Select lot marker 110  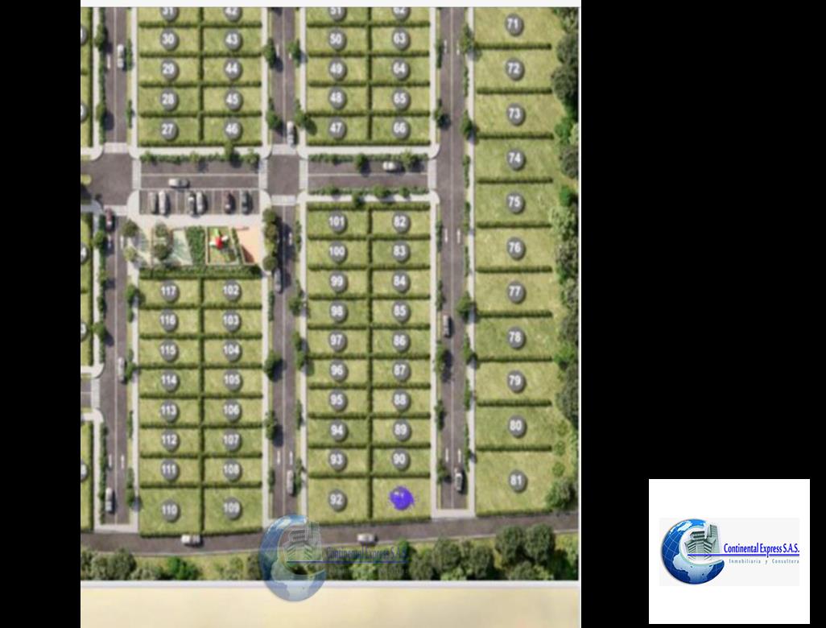(169, 509)
